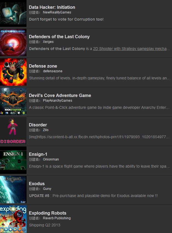Open the Exploding Robots thumbnail
This screenshot has width=172, height=233.
point(13,219)
